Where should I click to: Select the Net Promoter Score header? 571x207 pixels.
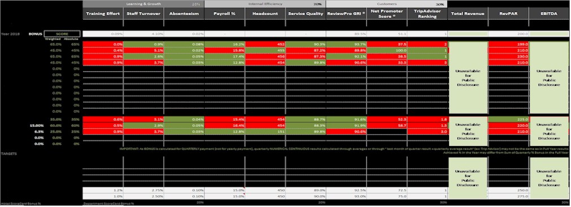pos(387,14)
